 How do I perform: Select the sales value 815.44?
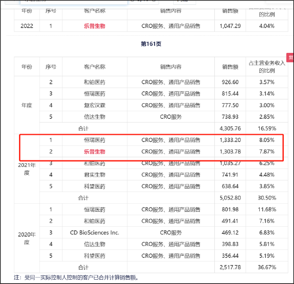coord(230,94)
